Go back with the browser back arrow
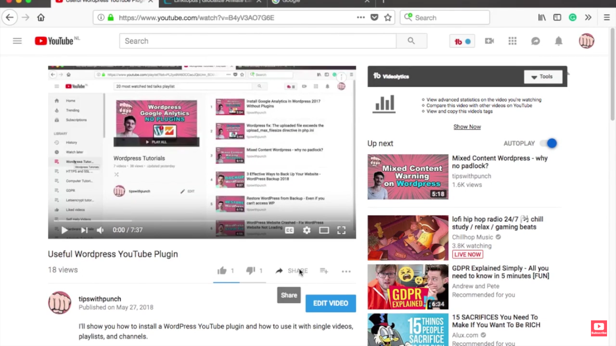Screen dimensions: 616x346 tap(10, 17)
